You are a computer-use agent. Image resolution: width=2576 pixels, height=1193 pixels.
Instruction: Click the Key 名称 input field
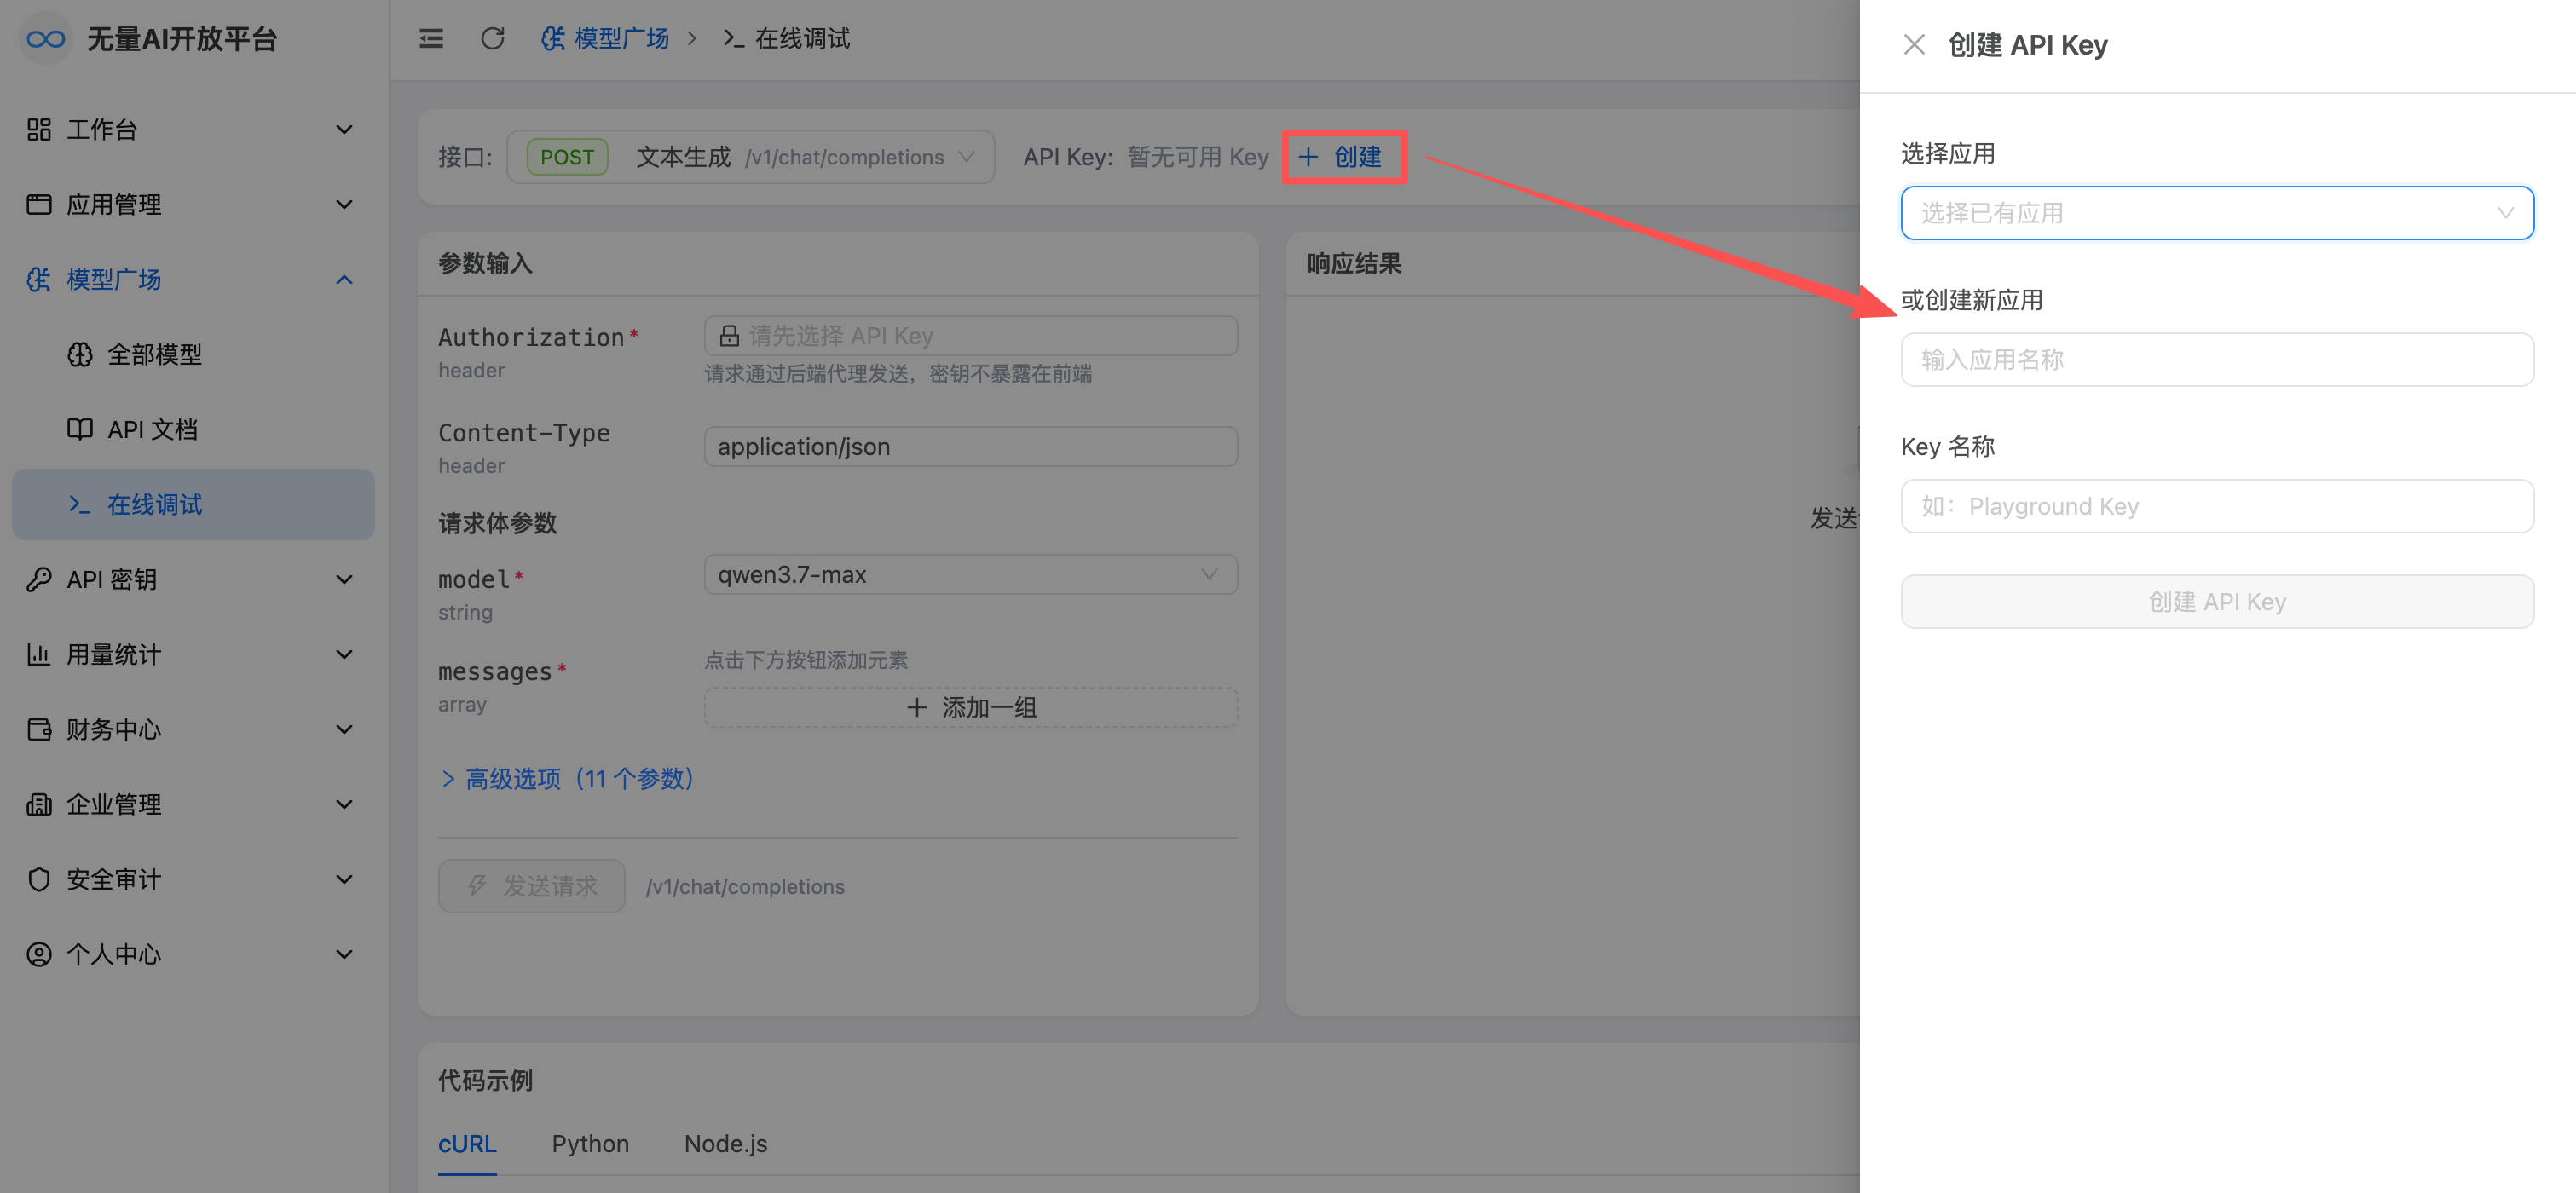2217,506
